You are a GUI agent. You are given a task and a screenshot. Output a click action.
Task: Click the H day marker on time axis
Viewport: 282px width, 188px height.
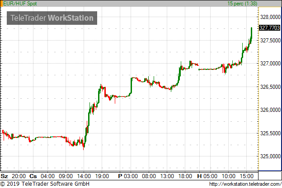199,176
